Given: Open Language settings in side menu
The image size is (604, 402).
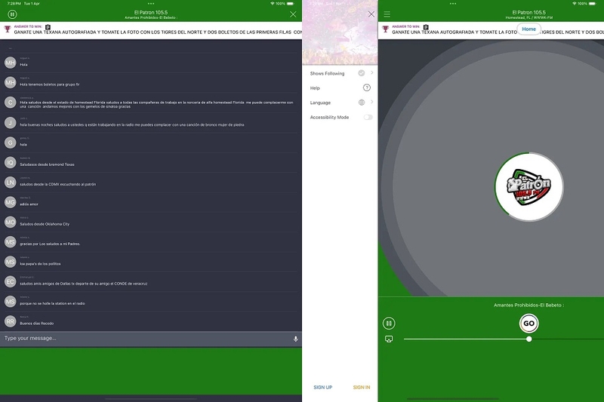Looking at the screenshot, I should point(341,103).
